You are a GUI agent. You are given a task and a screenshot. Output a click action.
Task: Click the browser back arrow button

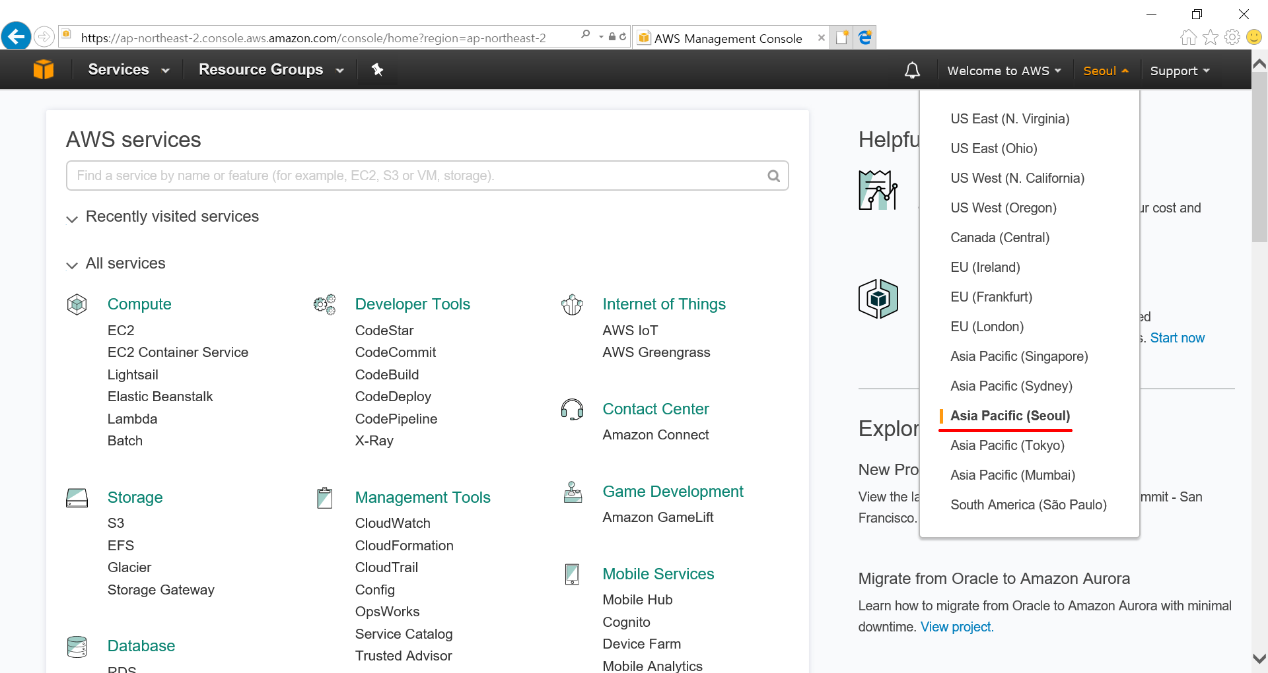16,36
